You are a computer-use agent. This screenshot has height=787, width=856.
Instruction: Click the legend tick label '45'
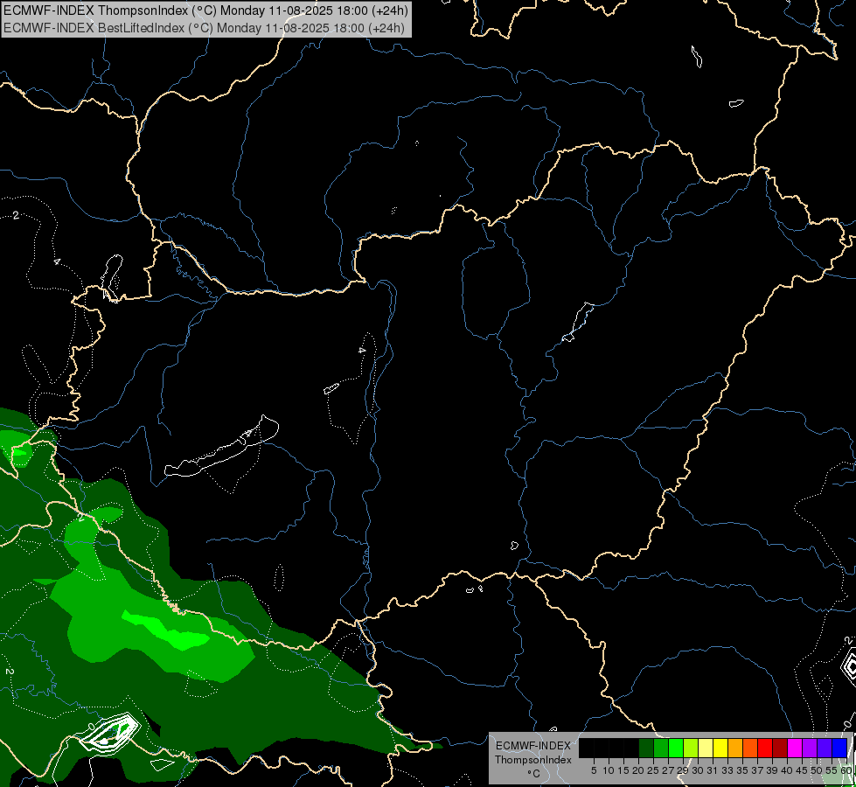pyautogui.click(x=803, y=770)
